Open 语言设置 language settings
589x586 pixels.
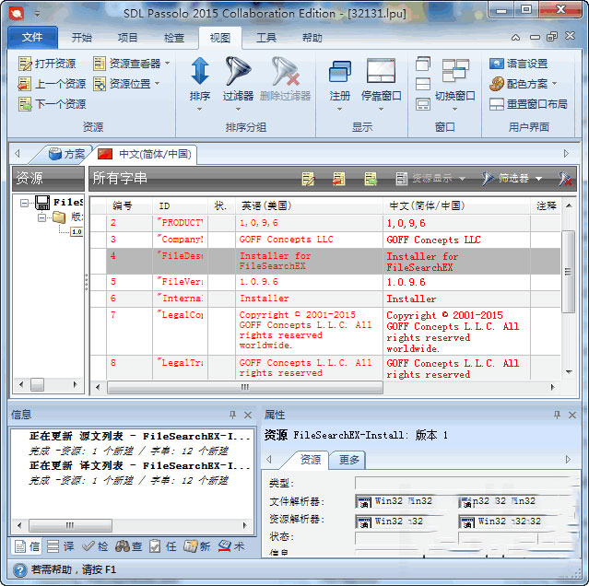[x=518, y=64]
